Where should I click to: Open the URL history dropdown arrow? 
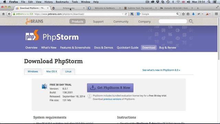[123, 14]
